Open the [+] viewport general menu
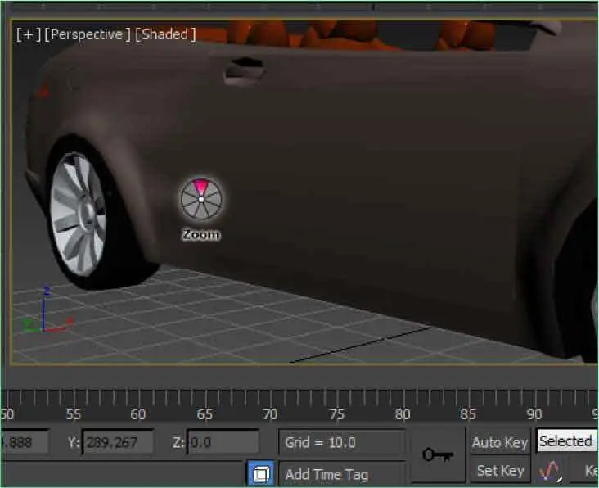 tap(28, 34)
